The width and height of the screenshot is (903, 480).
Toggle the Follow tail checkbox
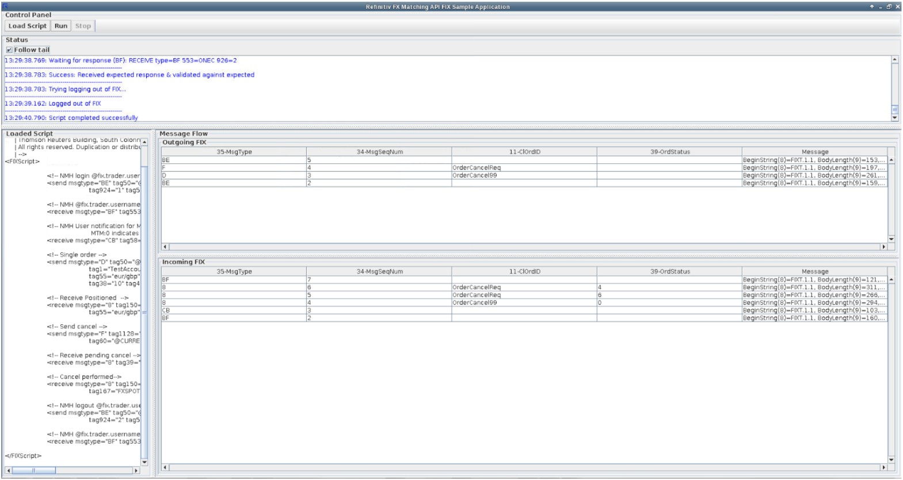point(9,50)
